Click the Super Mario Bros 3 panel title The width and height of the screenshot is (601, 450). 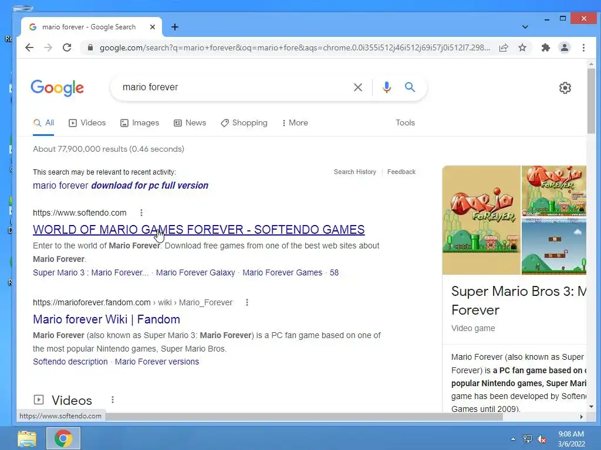pyautogui.click(x=519, y=301)
